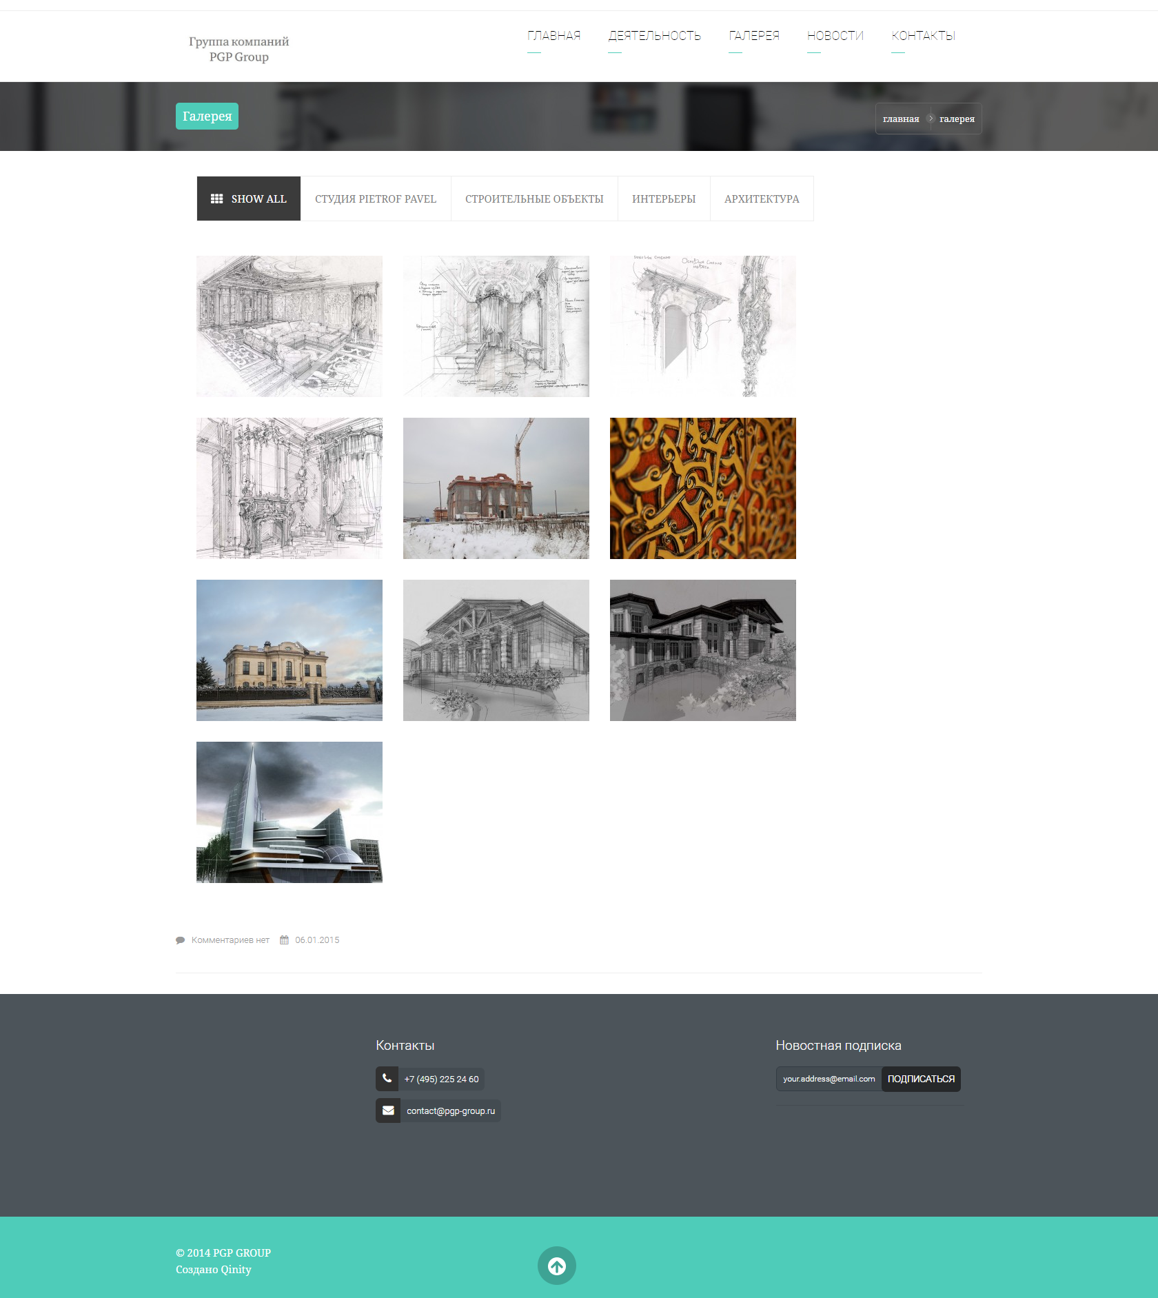Click the Новостная подписка heading
The width and height of the screenshot is (1158, 1298).
point(838,1046)
